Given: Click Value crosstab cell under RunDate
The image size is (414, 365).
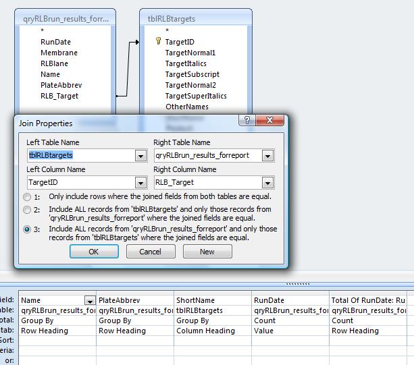Looking at the screenshot, I should pyautogui.click(x=290, y=331).
